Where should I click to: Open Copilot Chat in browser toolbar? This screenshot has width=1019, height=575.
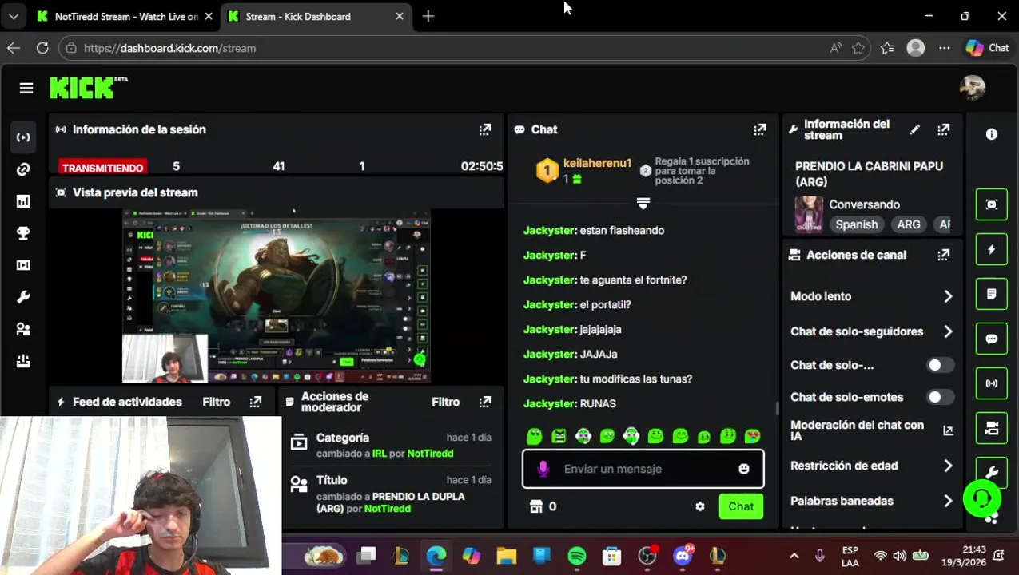(x=988, y=48)
